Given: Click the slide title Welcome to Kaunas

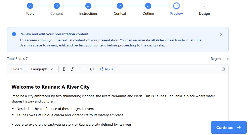Looking at the screenshot, I should (50, 87).
